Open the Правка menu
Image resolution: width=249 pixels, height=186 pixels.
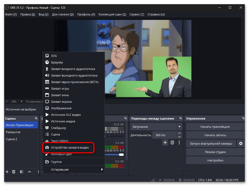(x=28, y=14)
